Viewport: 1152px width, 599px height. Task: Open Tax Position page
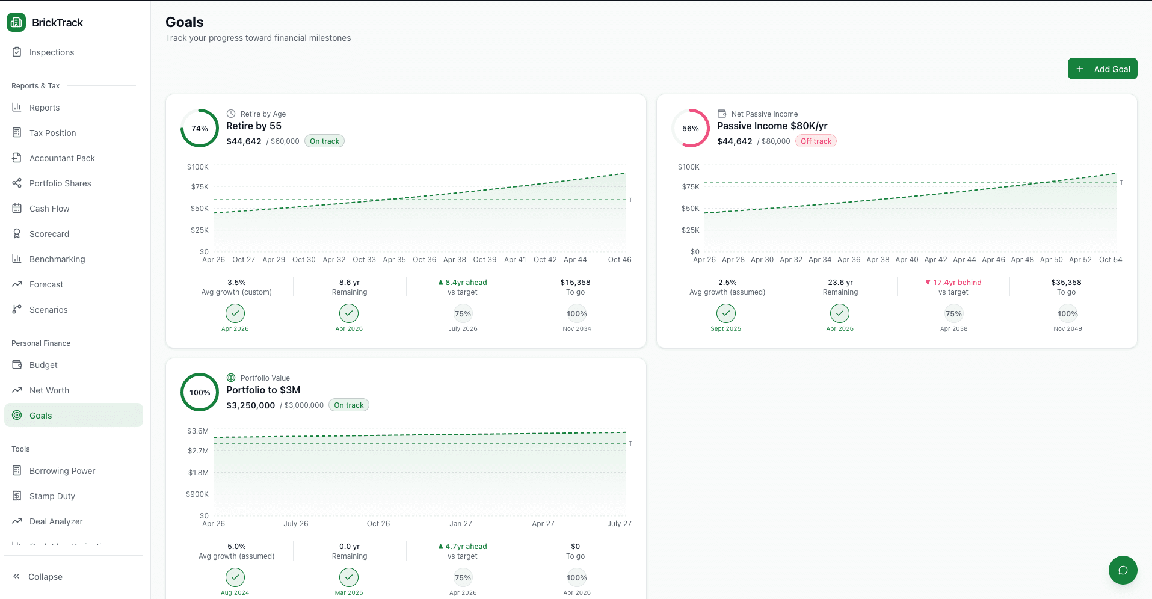tap(73, 133)
